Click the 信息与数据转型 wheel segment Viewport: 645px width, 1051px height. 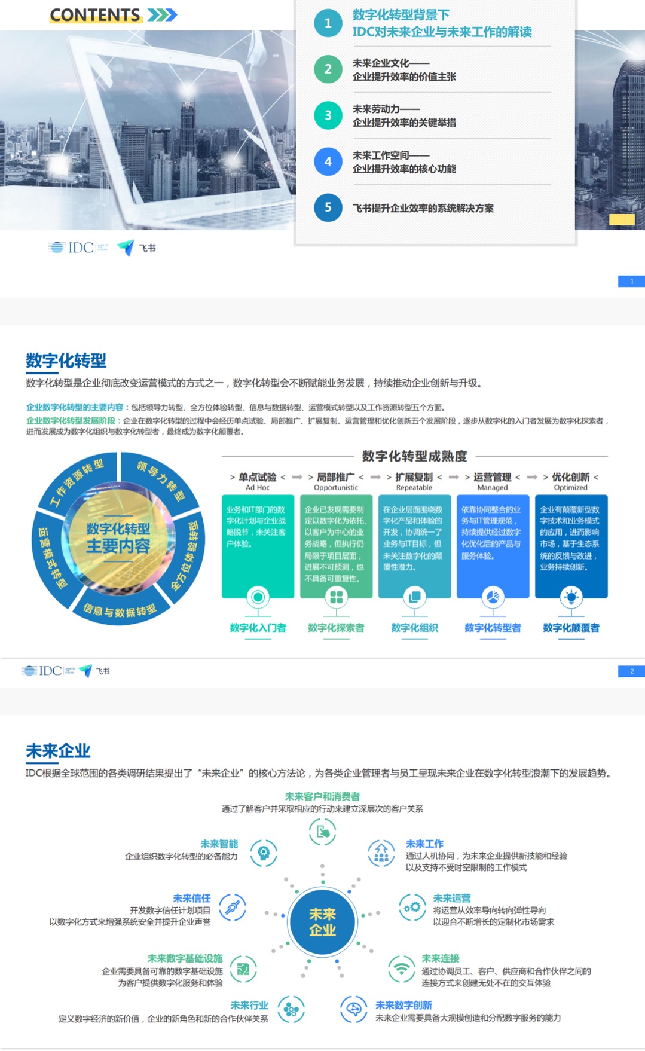(120, 610)
